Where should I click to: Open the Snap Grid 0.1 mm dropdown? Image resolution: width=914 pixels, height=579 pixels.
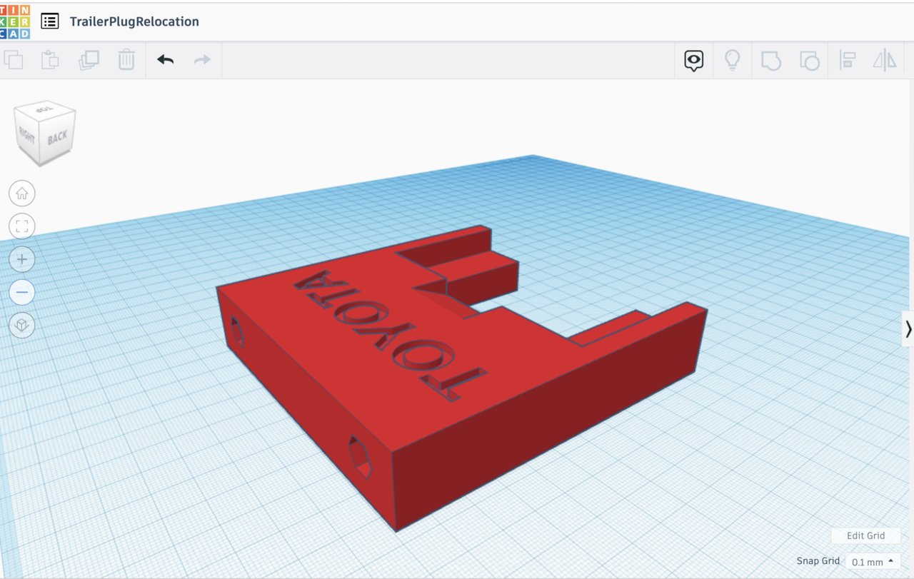point(873,562)
